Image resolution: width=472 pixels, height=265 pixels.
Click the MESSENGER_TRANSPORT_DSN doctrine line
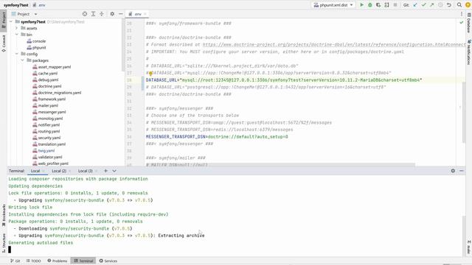[x=217, y=137]
